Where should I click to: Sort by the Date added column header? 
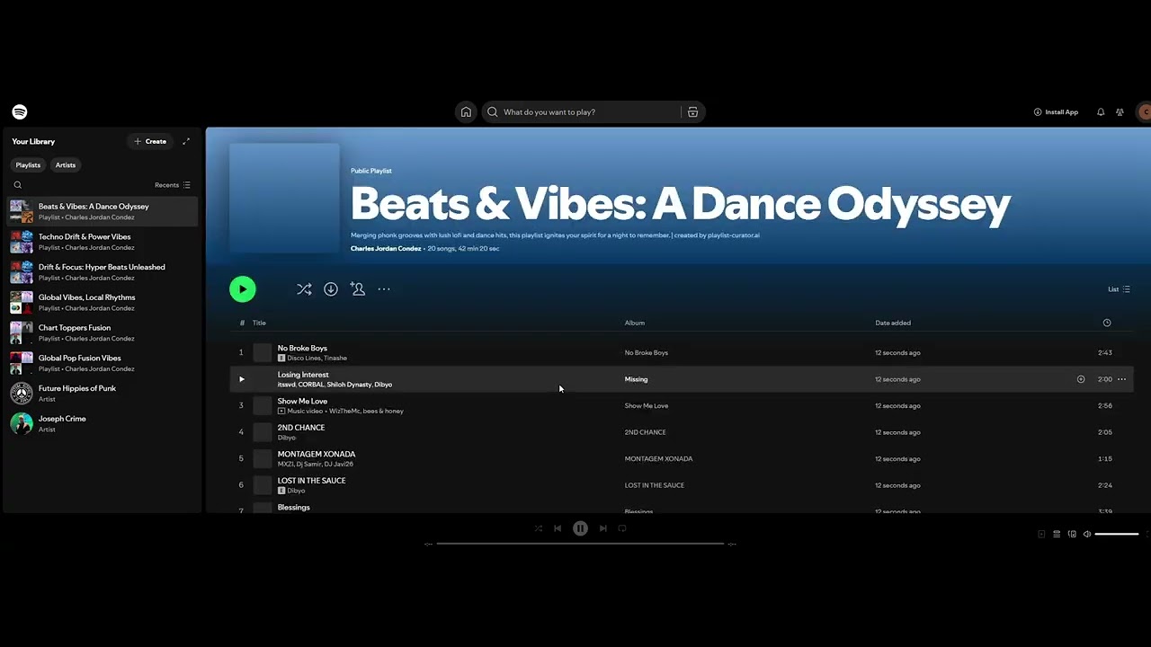[893, 323]
